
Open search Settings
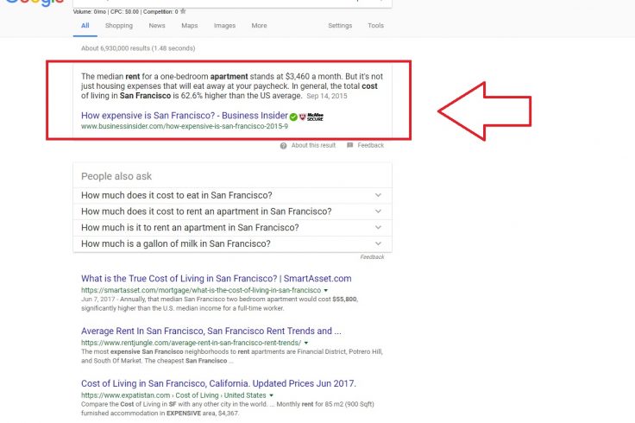point(340,26)
